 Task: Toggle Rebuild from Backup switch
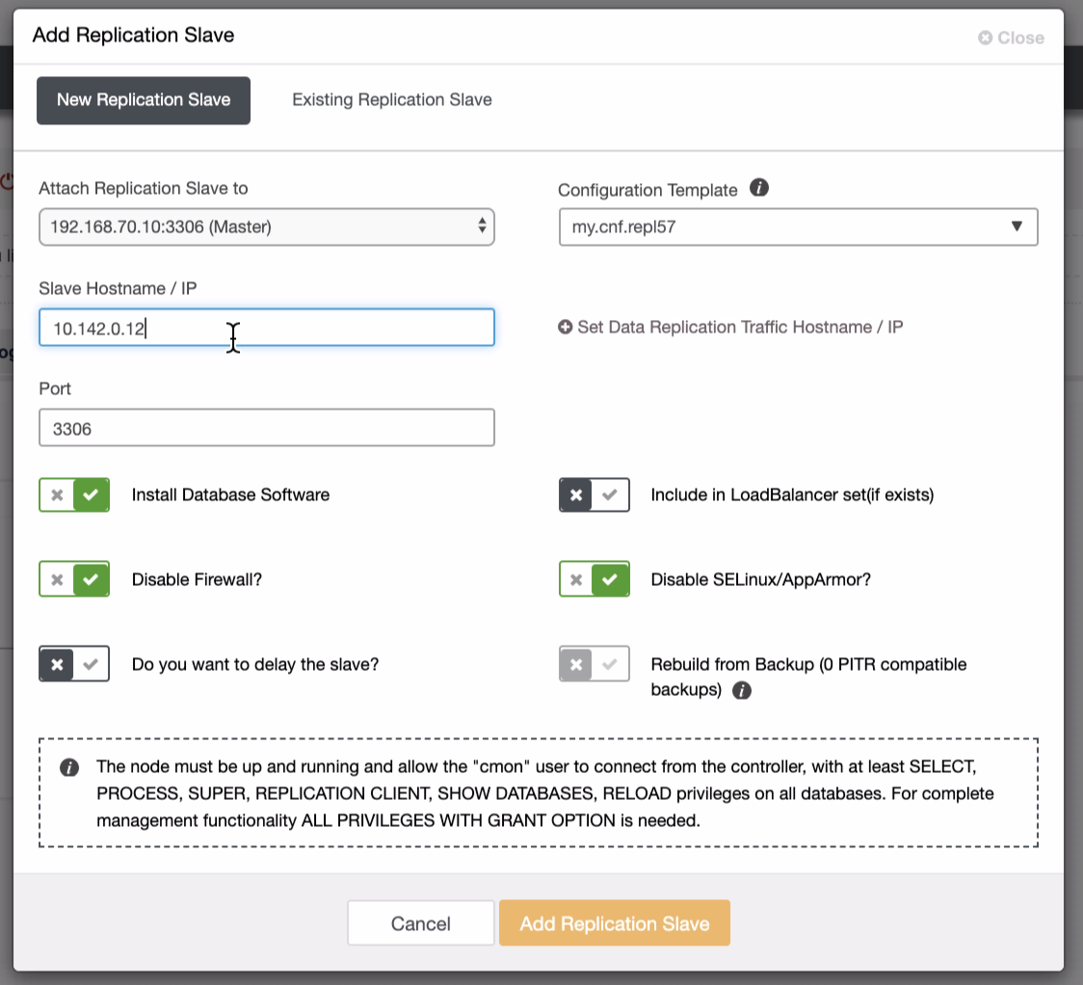click(x=594, y=664)
